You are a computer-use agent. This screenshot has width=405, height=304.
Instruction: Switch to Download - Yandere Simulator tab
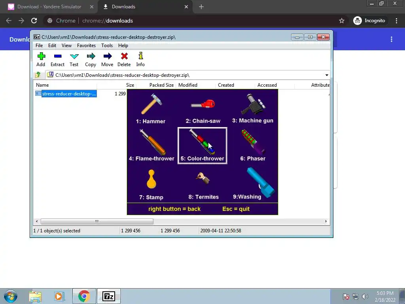coord(49,7)
